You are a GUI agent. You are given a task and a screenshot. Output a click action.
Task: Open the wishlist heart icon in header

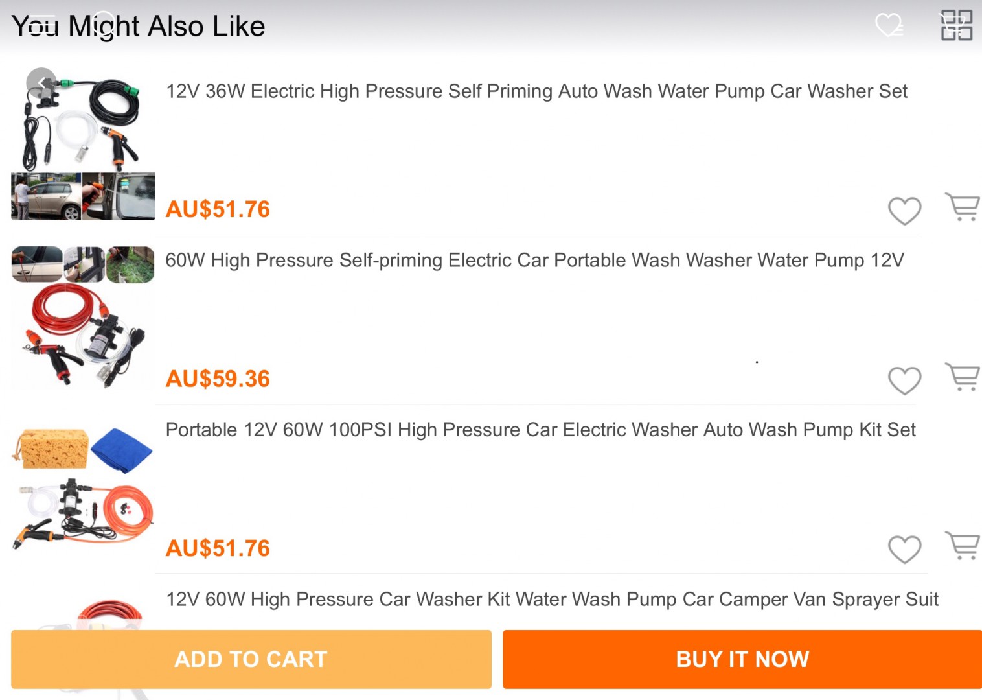(889, 25)
